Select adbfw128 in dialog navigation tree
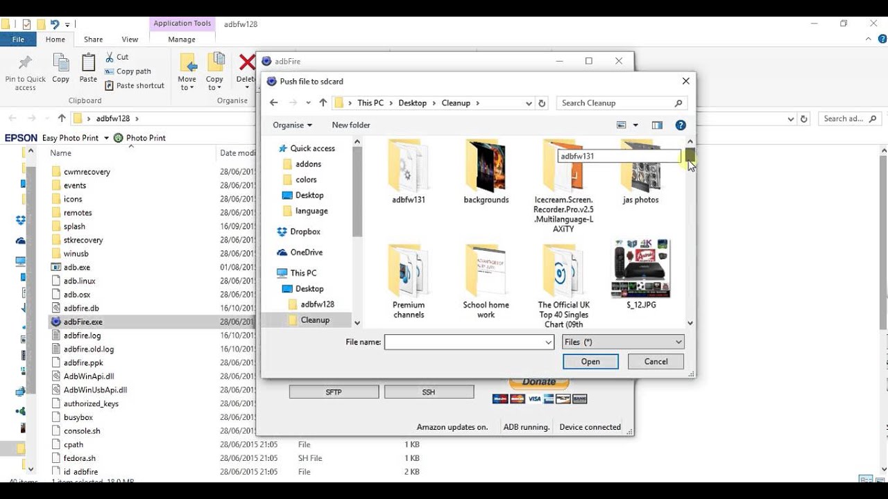The width and height of the screenshot is (888, 499). tap(311, 304)
